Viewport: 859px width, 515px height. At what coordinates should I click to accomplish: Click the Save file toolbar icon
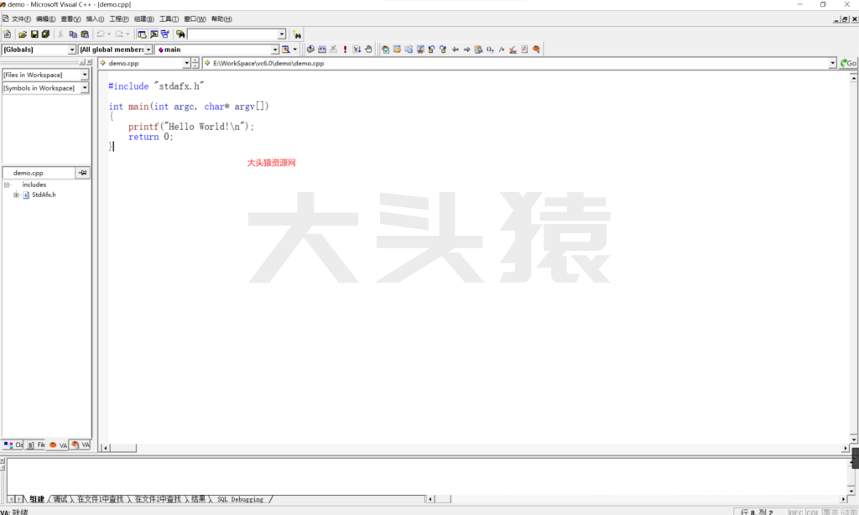click(34, 34)
